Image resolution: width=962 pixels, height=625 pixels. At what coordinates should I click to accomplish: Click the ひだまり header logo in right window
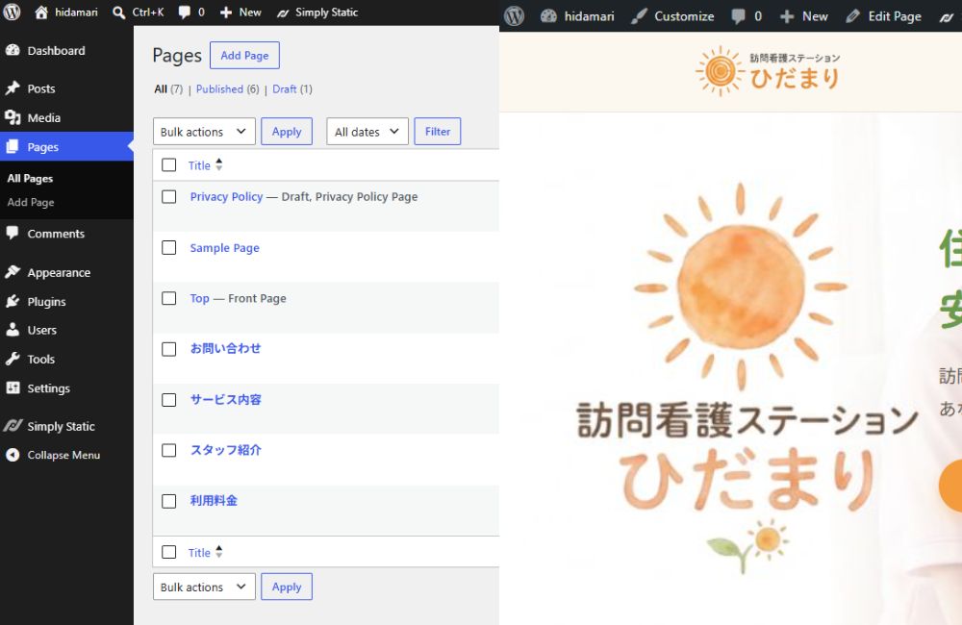768,71
